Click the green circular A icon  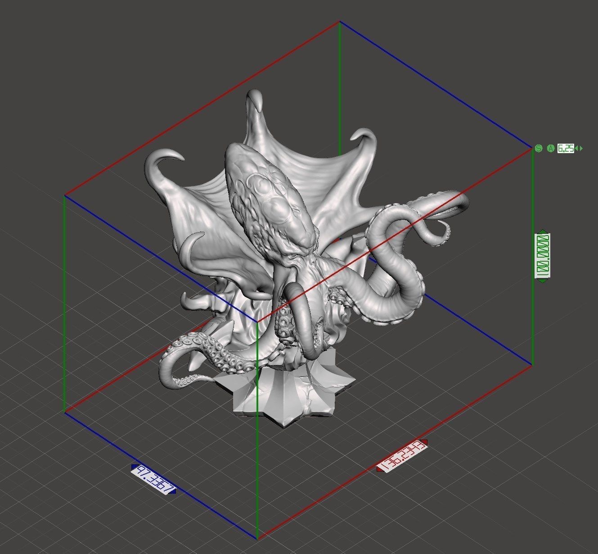[551, 148]
